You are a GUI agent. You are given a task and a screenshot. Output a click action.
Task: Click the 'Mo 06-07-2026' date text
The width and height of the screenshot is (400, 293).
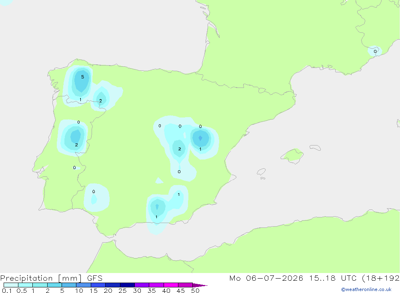266,278
